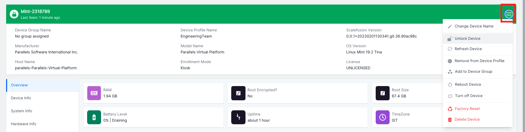Click the uptime 'about 1 hour' value
The height and width of the screenshot is (132, 525).
coord(259,120)
